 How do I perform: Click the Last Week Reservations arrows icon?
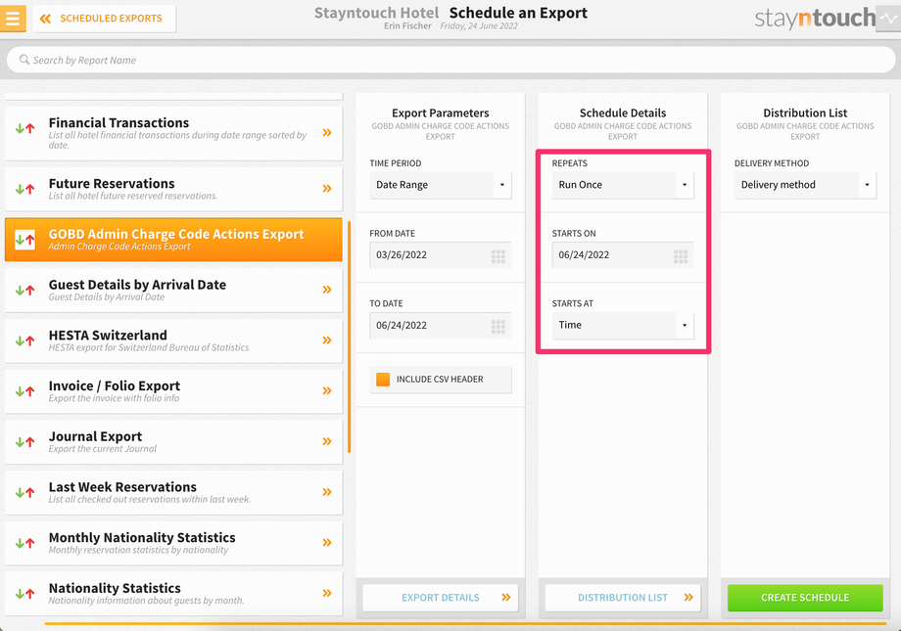[x=24, y=492]
